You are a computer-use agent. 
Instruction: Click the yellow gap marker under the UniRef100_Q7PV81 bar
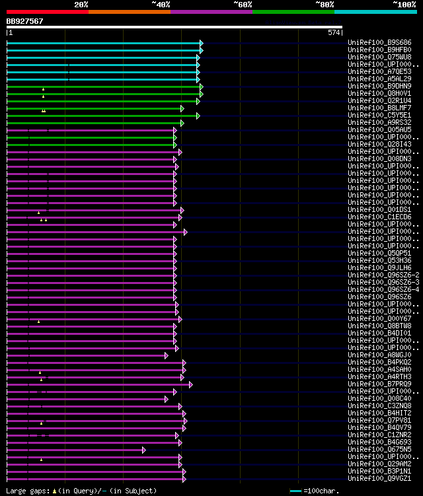tap(41, 423)
